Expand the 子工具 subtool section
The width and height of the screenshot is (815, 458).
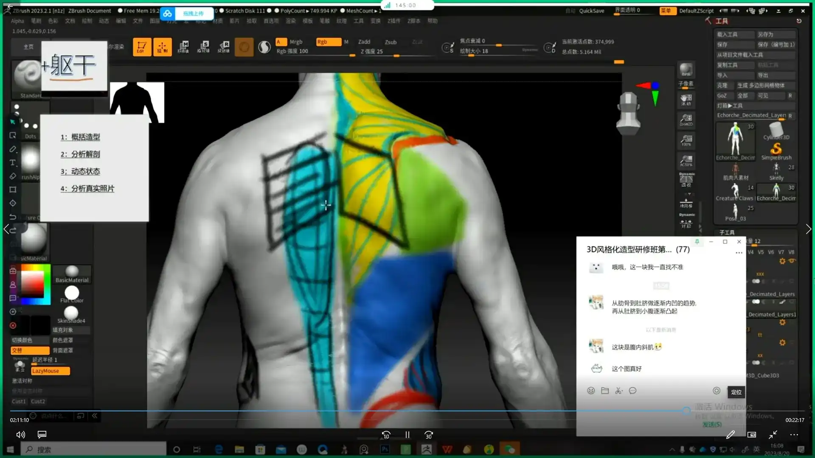pos(727,232)
